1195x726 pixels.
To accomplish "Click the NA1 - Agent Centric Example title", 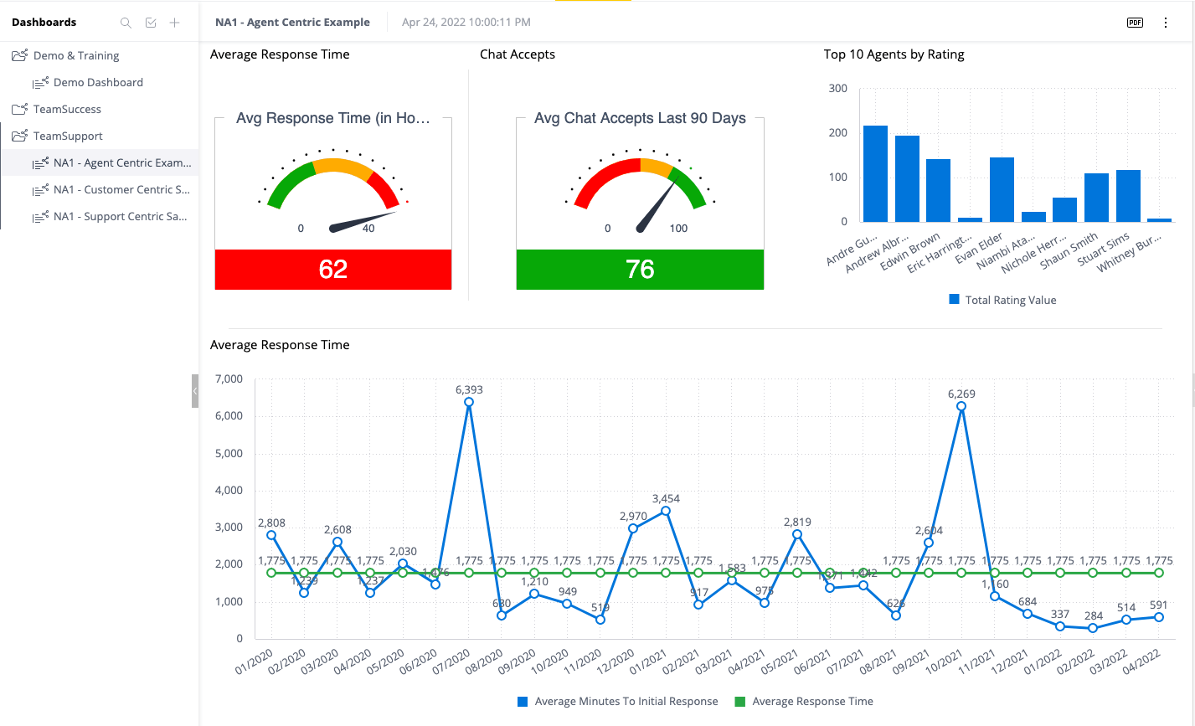I will 292,23.
